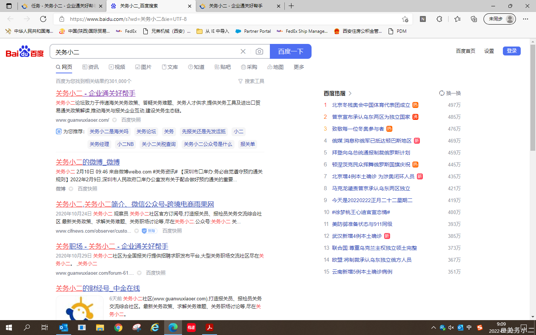Click the browser Back arrow

pos(10,19)
